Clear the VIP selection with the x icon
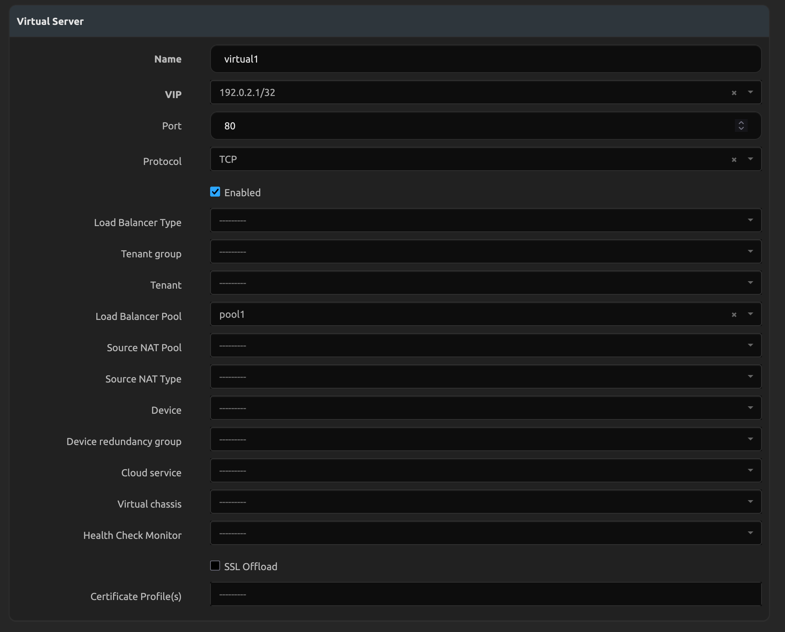Image resolution: width=785 pixels, height=632 pixels. pyautogui.click(x=734, y=93)
